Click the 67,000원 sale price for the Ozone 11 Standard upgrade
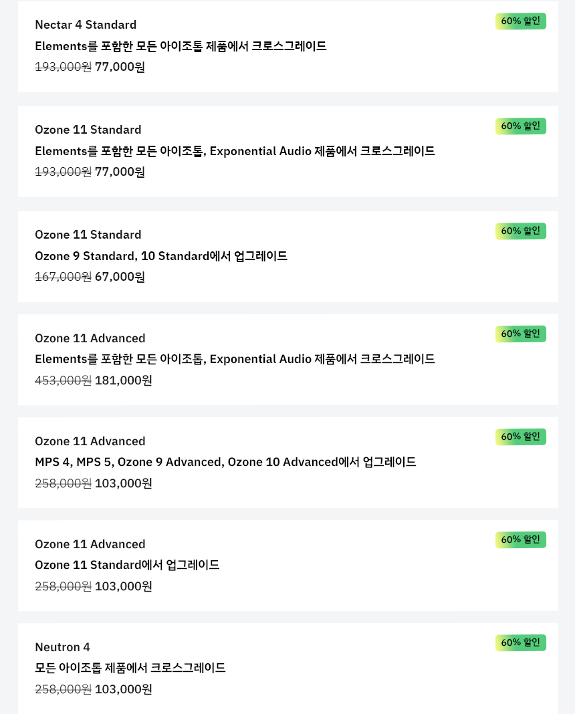The height and width of the screenshot is (714, 575). [x=120, y=277]
